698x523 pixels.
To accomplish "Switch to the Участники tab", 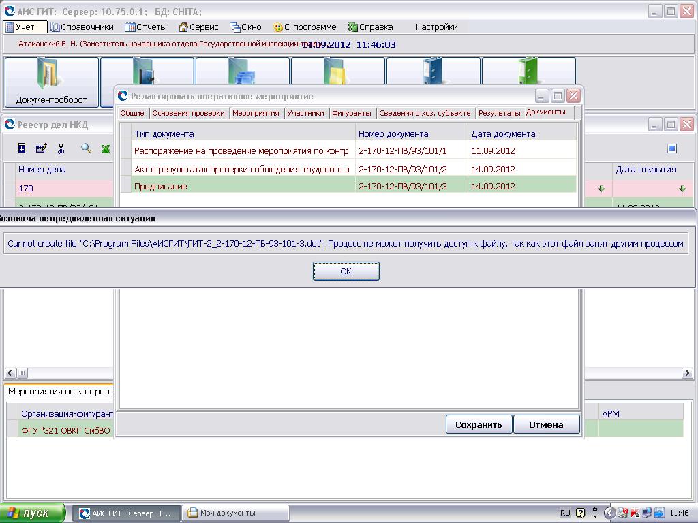I will click(305, 113).
